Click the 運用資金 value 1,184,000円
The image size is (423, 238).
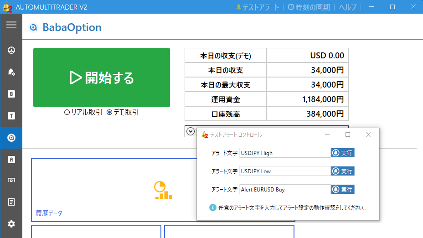click(323, 99)
